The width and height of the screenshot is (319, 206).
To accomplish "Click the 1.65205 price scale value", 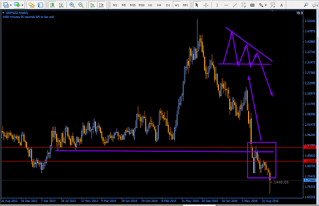I will point(310,197).
